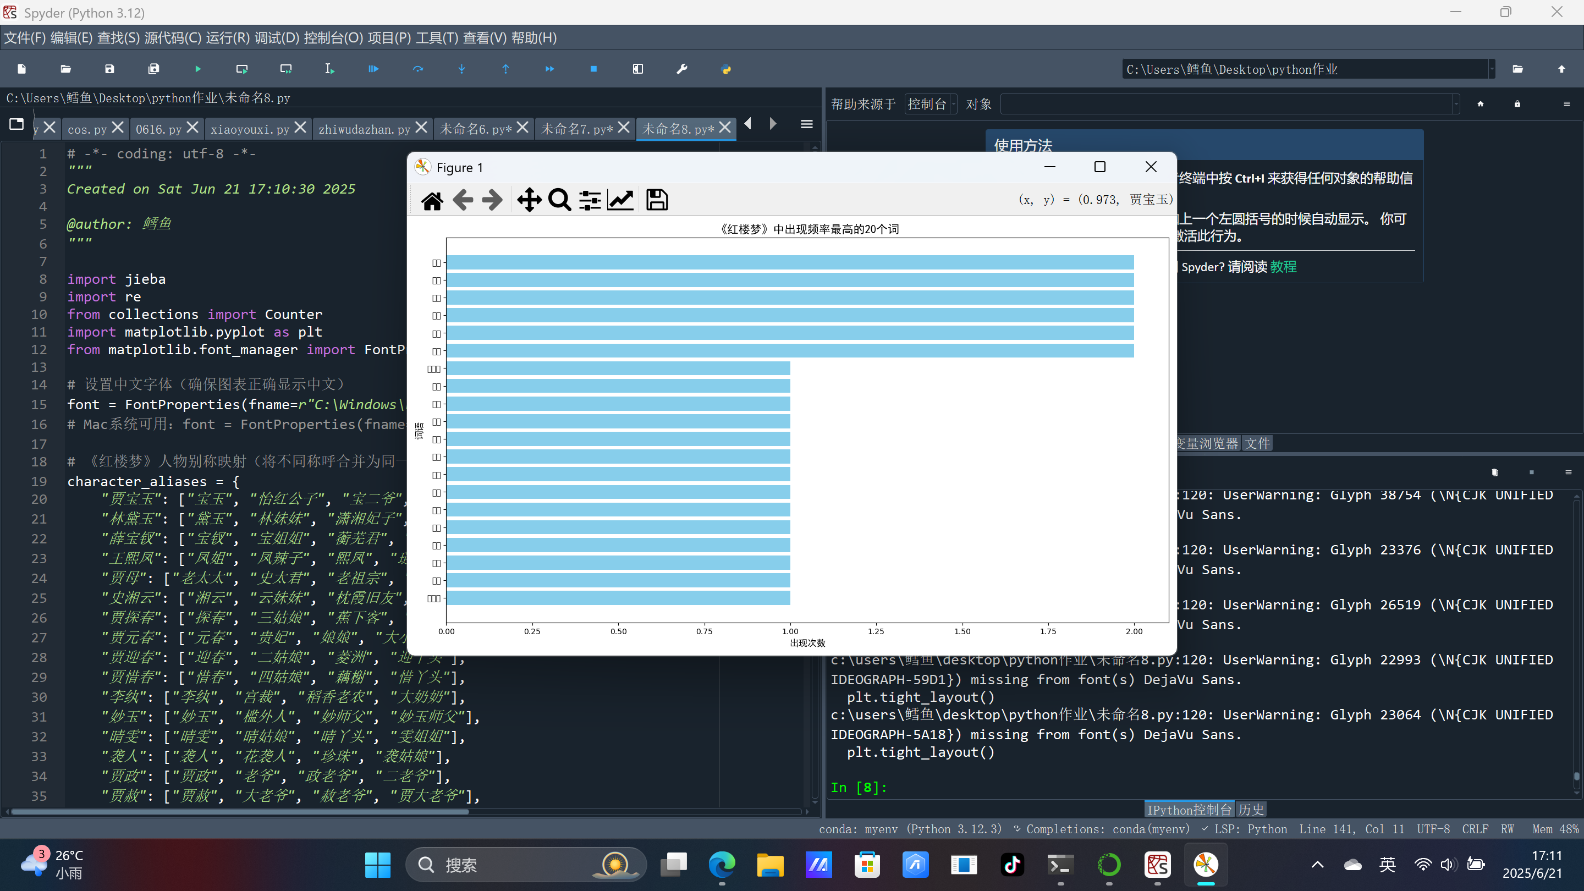Viewport: 1584px width, 891px height.
Task: Click the save figure floppy-disk icon
Action: tap(657, 200)
